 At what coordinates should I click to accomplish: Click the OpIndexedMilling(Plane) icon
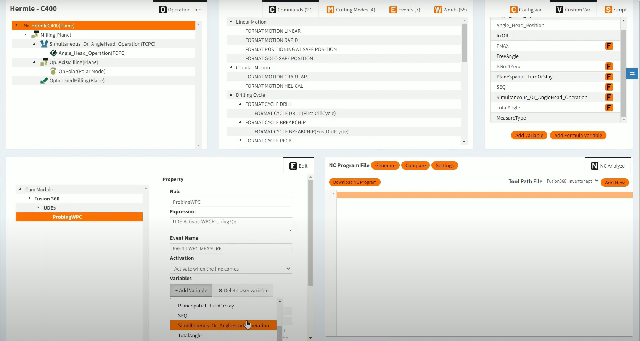[44, 80]
